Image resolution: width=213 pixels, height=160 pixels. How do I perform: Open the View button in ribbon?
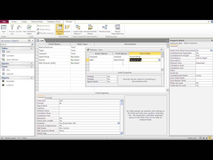[4, 30]
